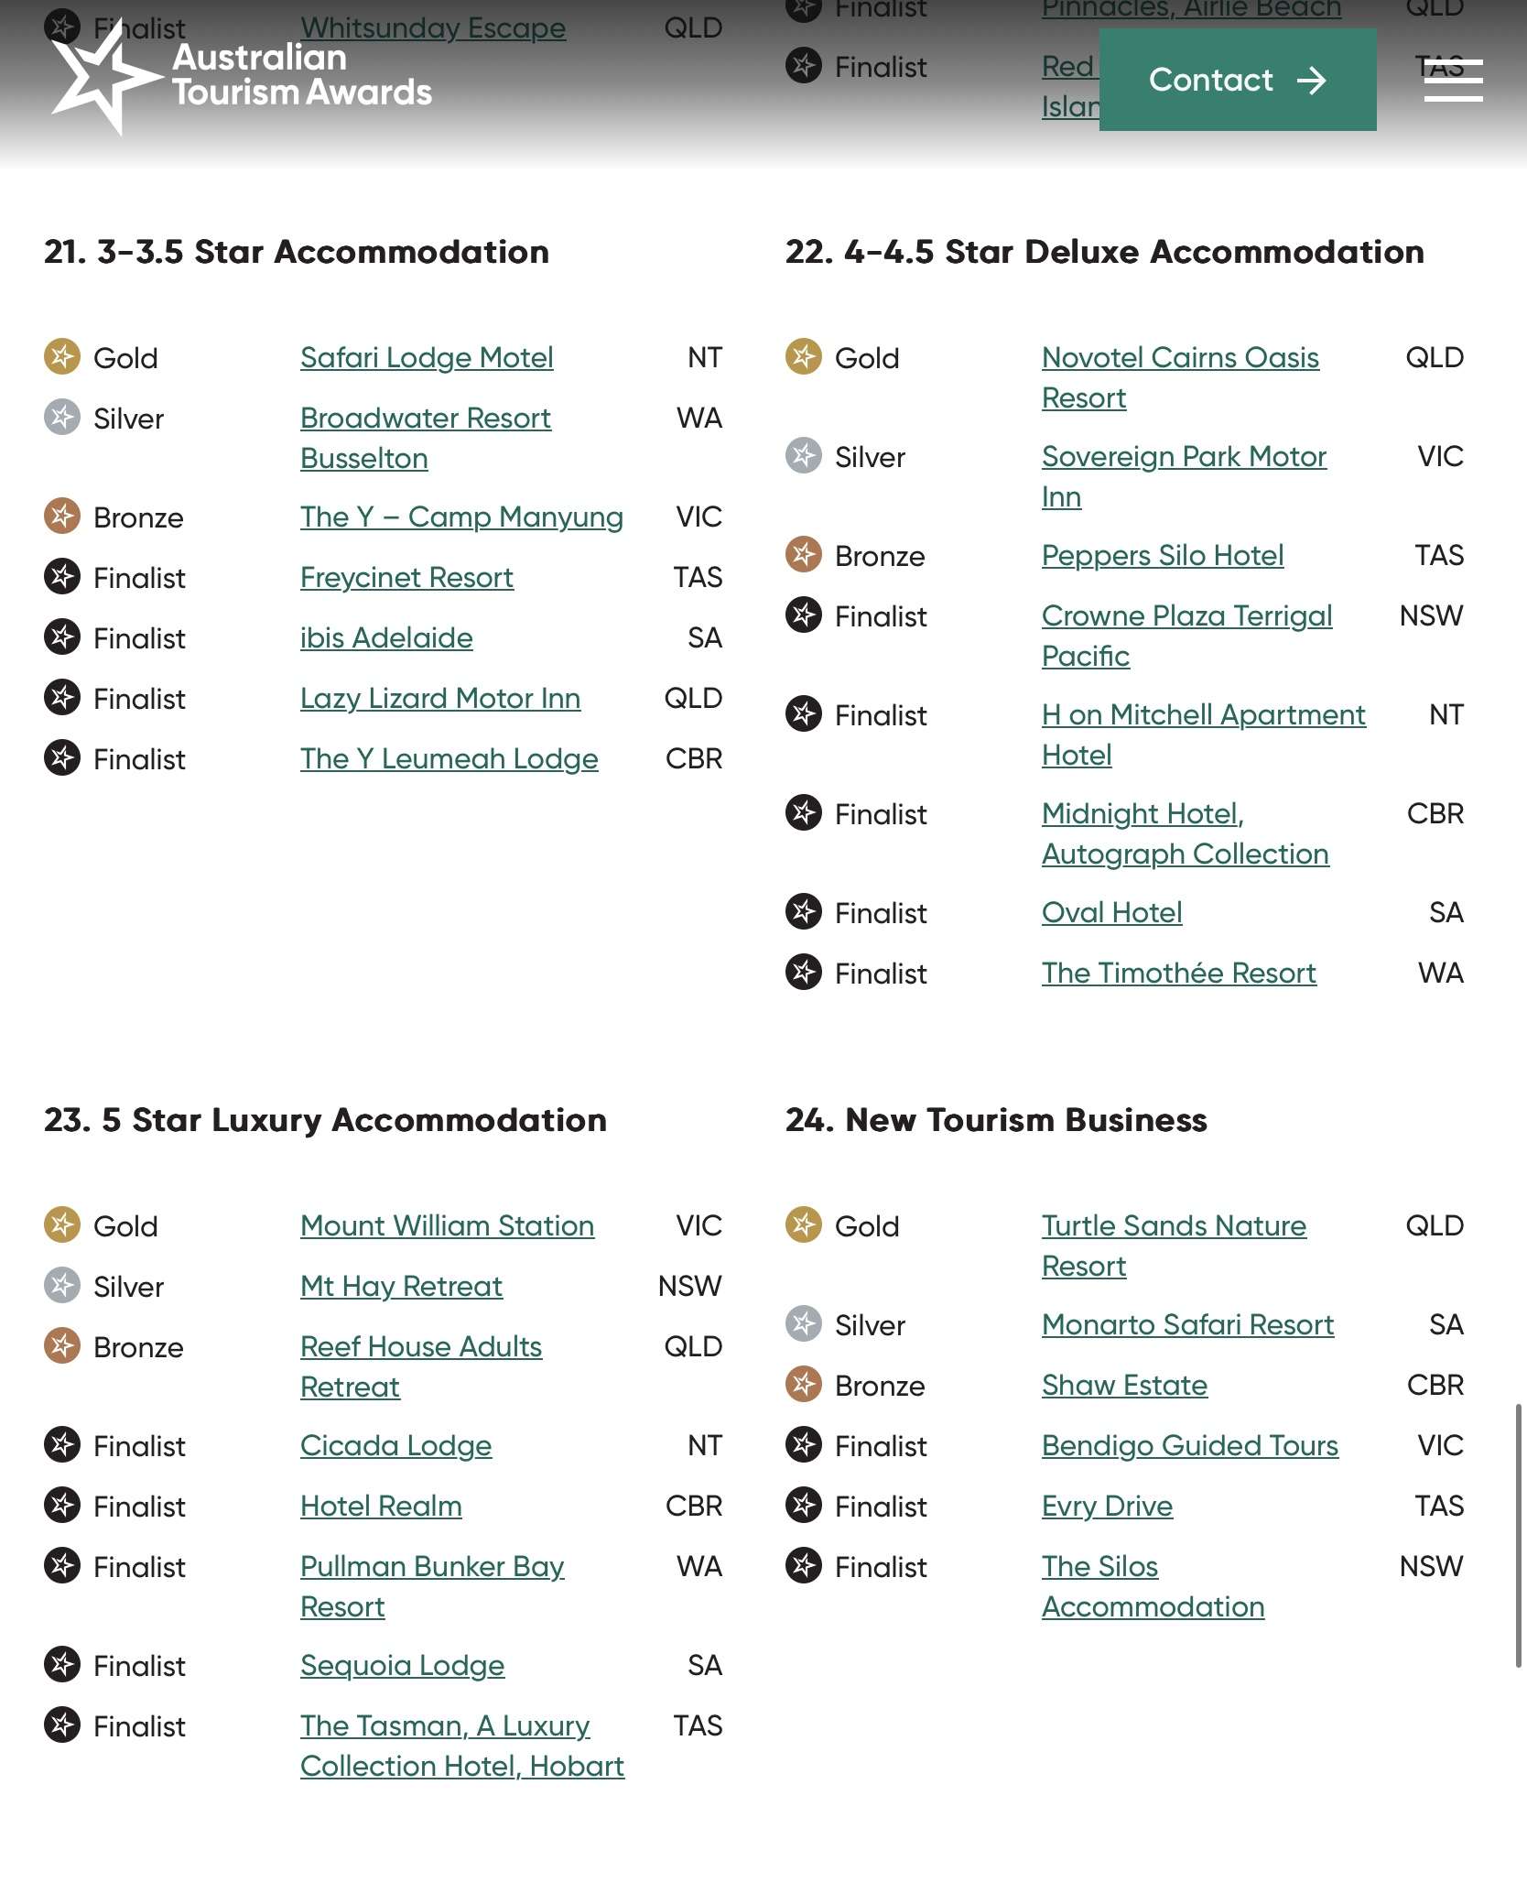
Task: Visit the Lazy Lizard Motor Inn link
Action: pyautogui.click(x=439, y=698)
